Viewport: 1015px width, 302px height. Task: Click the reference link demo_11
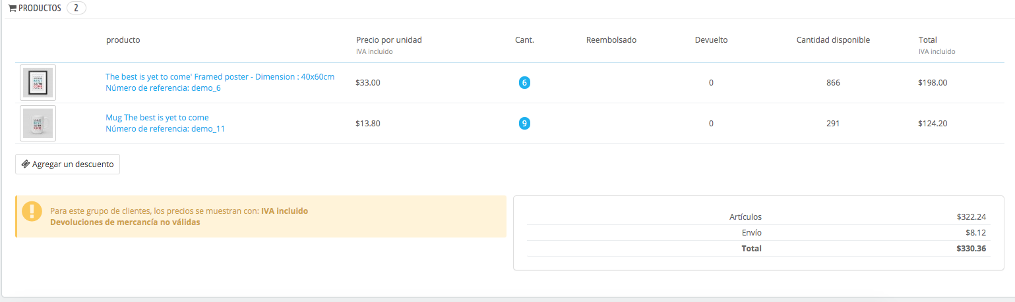click(x=165, y=129)
